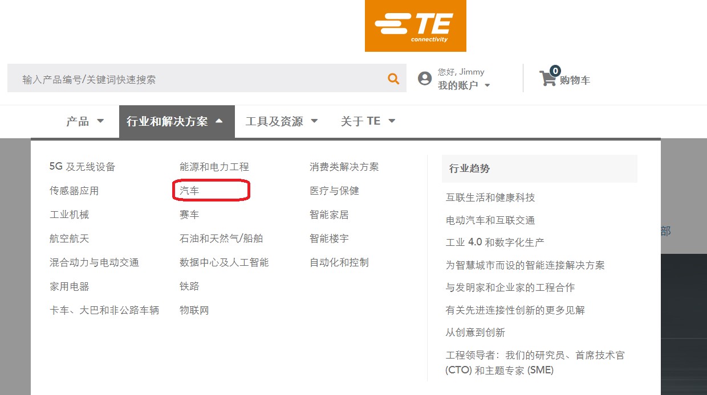Open the 产品 menu

point(86,121)
